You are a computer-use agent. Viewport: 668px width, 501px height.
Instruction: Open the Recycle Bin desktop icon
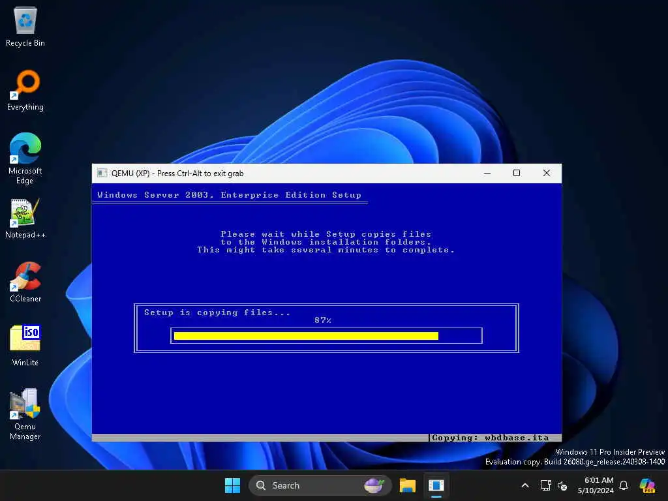pyautogui.click(x=25, y=27)
